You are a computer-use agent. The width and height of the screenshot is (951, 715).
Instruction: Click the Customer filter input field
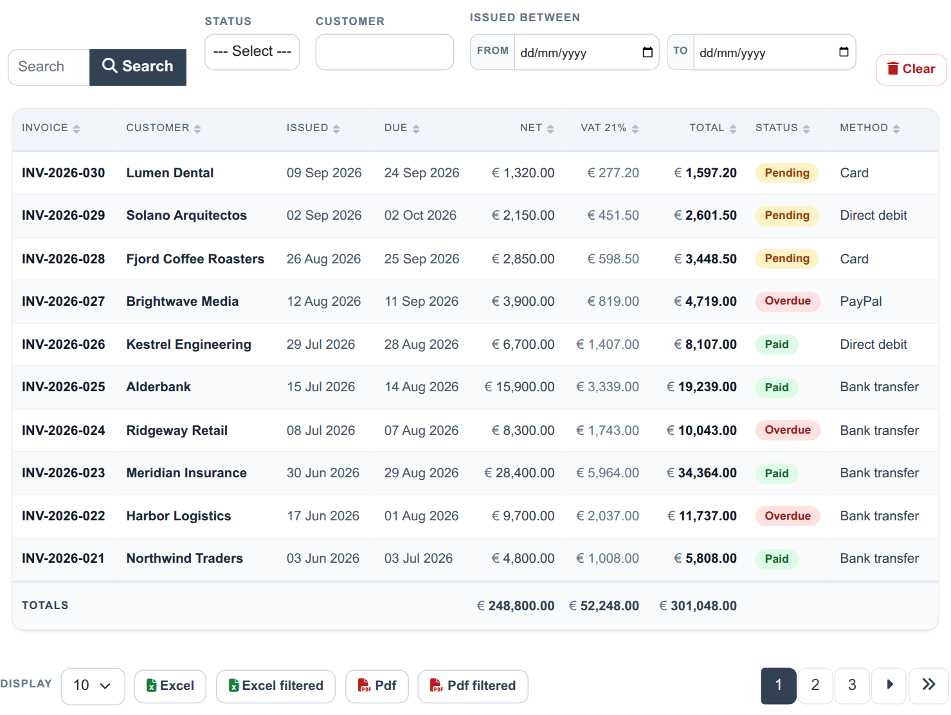(385, 52)
